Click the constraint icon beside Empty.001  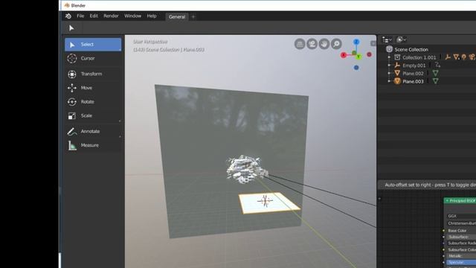(437, 65)
